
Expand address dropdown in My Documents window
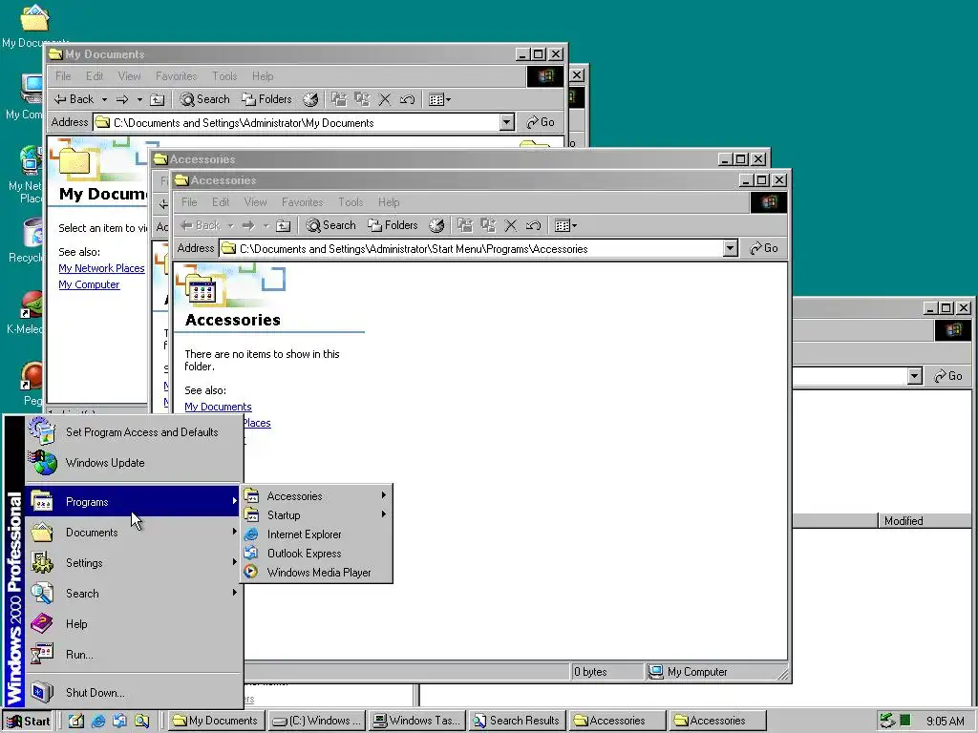(x=508, y=123)
